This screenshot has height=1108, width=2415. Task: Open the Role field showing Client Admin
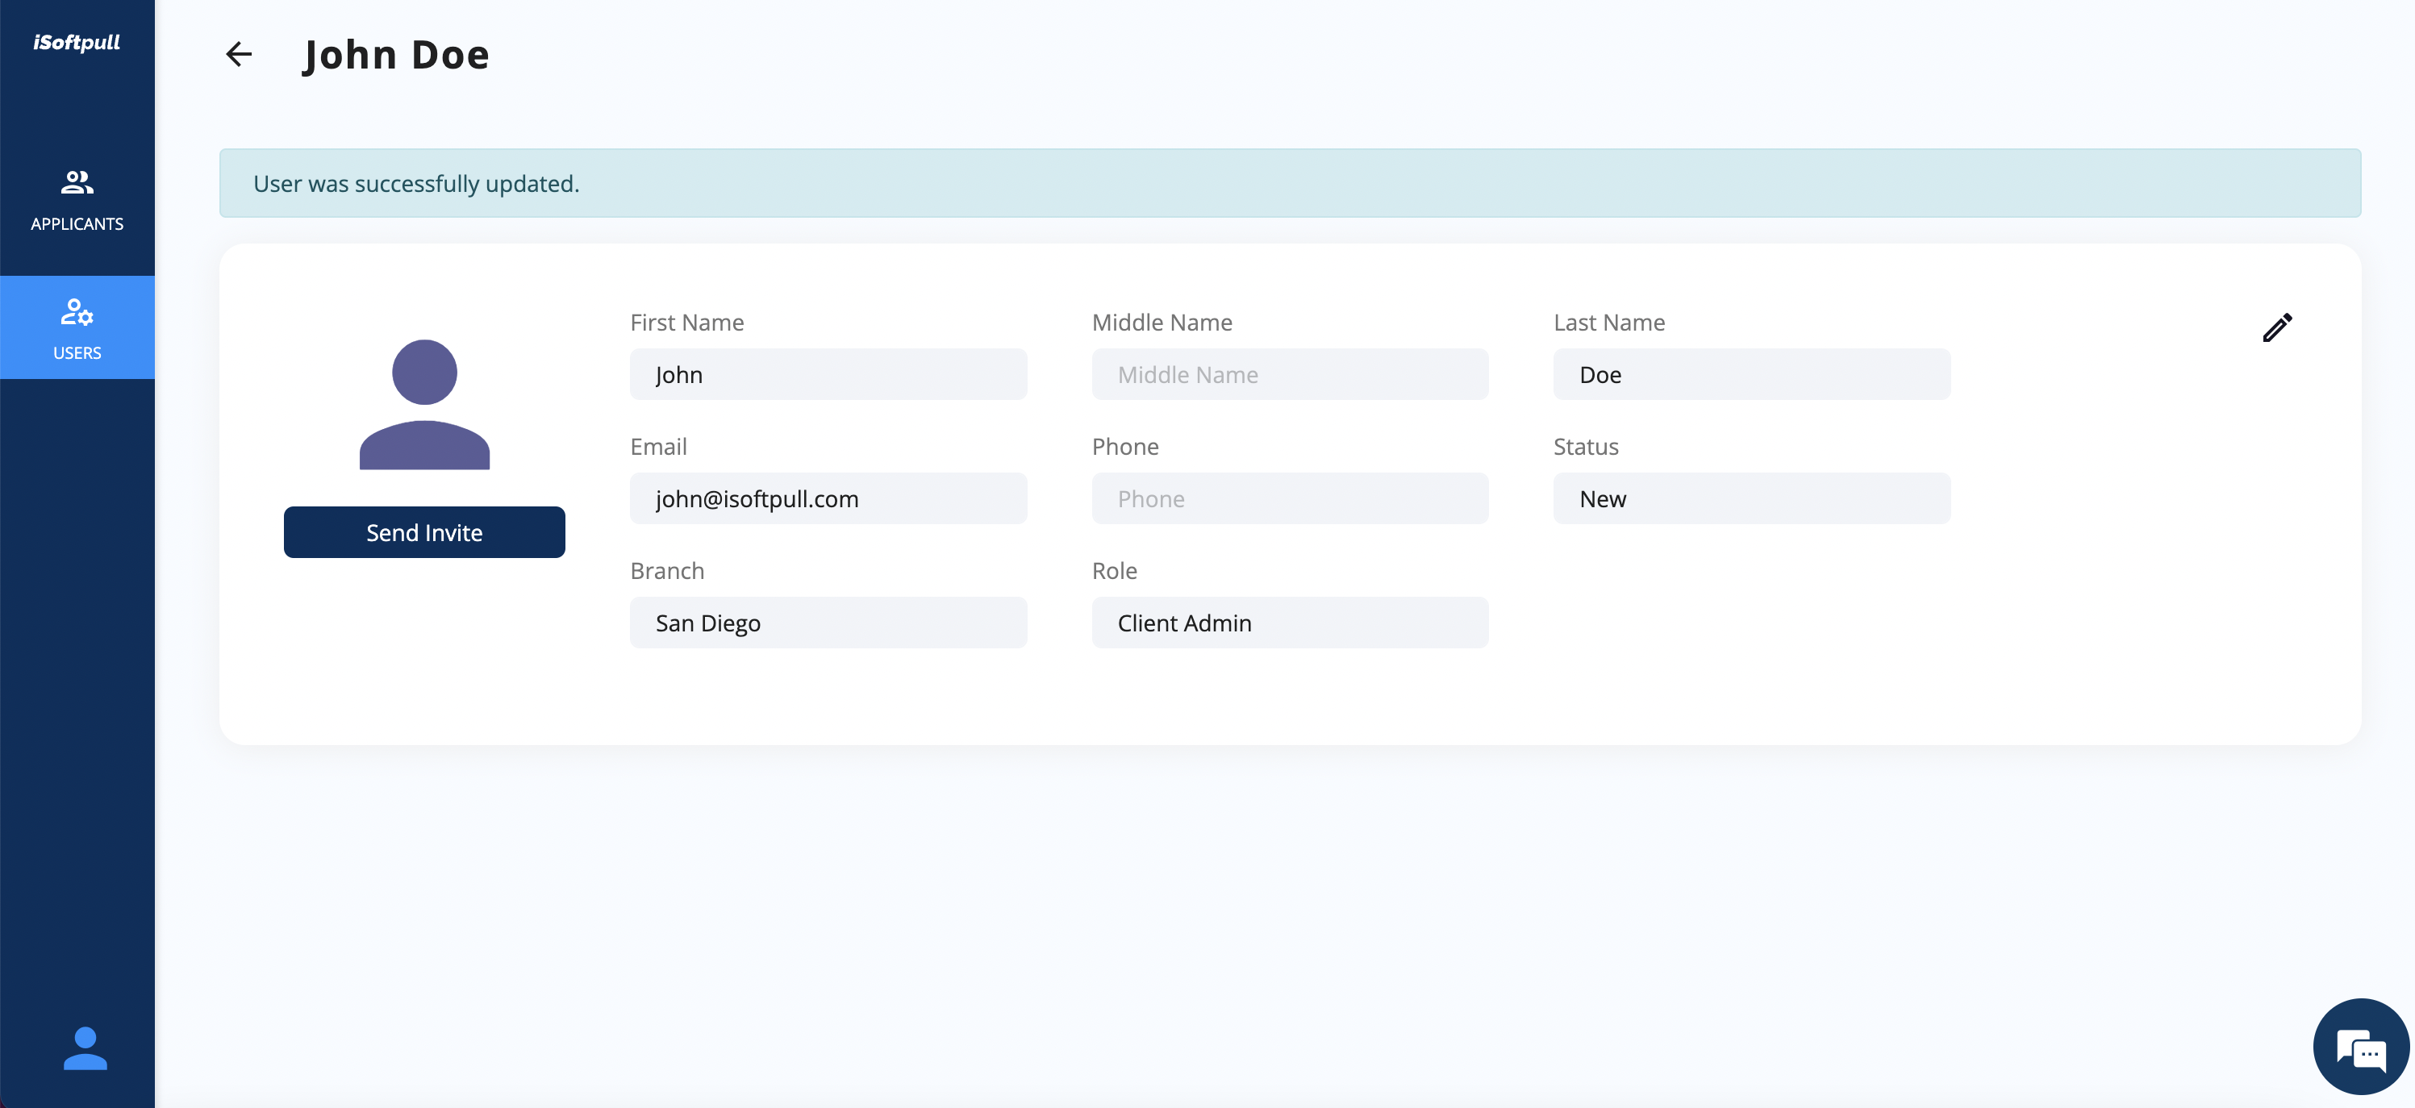pyautogui.click(x=1289, y=622)
